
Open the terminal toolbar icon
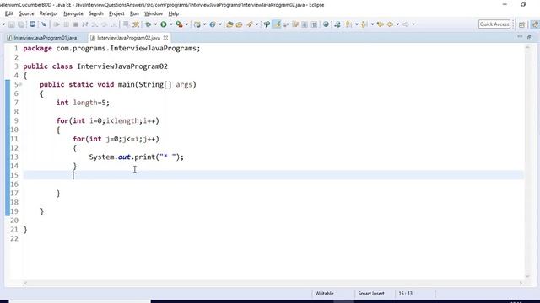32,24
